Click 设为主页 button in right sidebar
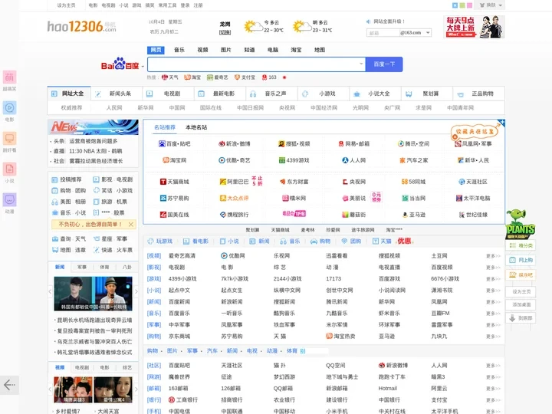 pyautogui.click(x=521, y=291)
